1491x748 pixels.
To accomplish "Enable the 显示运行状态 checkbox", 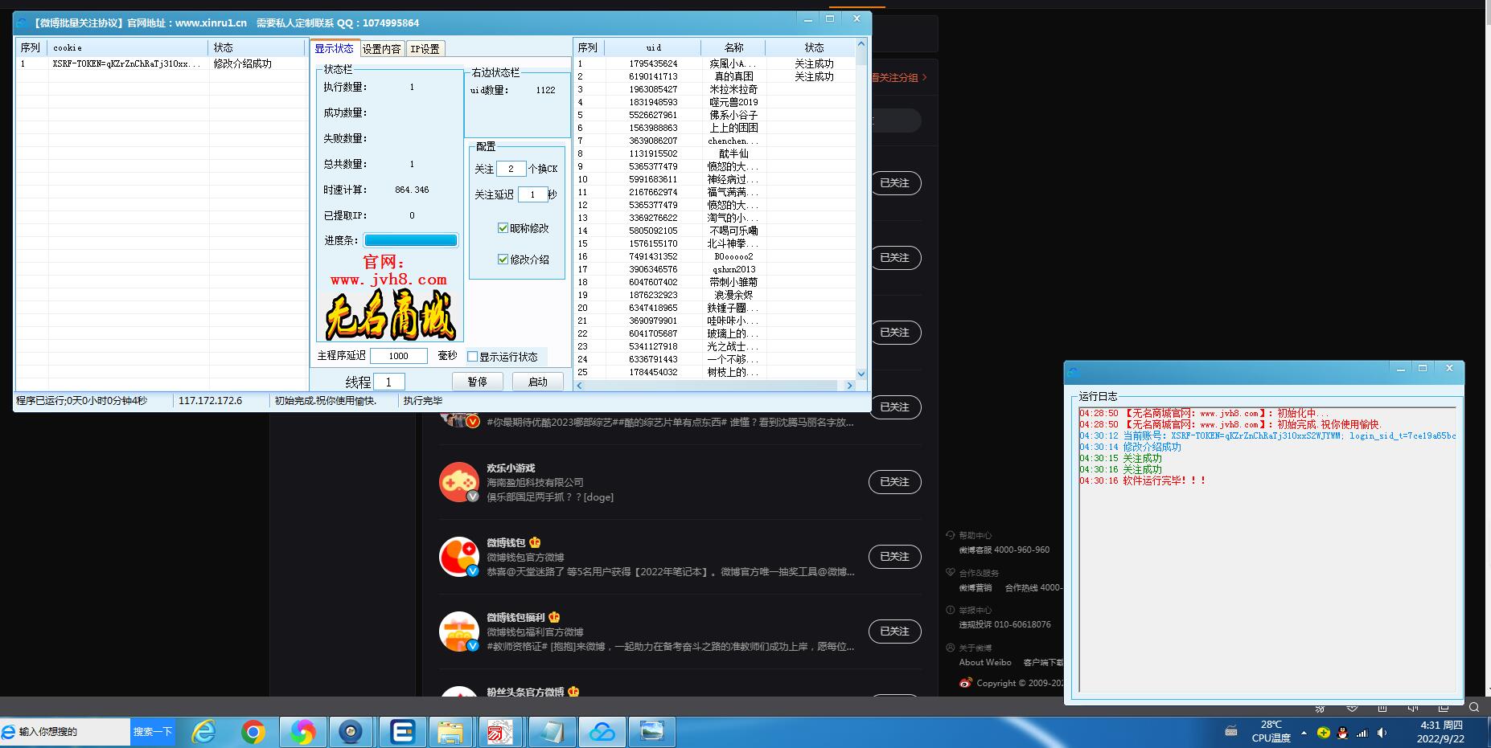I will (473, 357).
